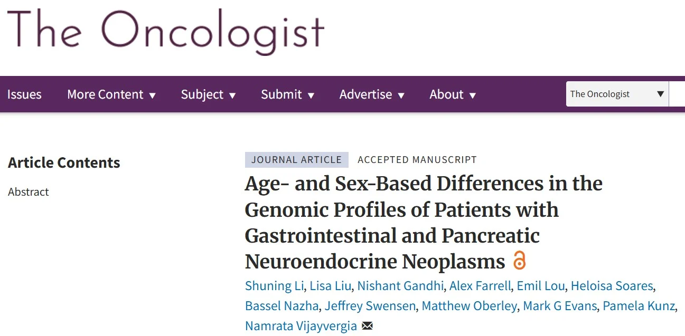685x336 pixels.
Task: Expand the Subject dropdown
Action: (208, 94)
